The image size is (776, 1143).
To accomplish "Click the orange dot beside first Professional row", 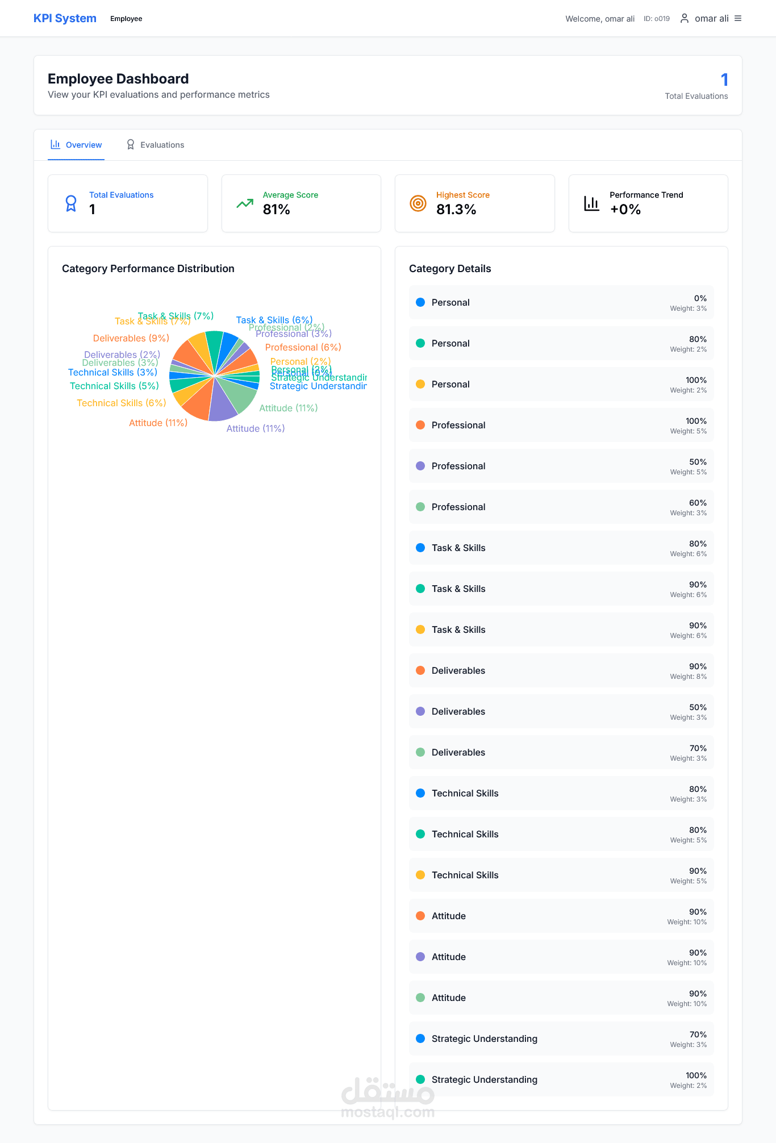I will (420, 425).
